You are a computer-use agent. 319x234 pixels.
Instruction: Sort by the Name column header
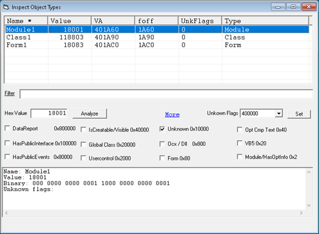tap(26, 21)
